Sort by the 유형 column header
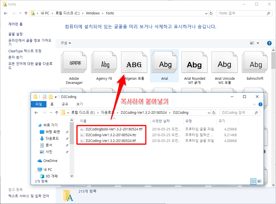The height and width of the screenshot is (204, 276). pos(188,121)
